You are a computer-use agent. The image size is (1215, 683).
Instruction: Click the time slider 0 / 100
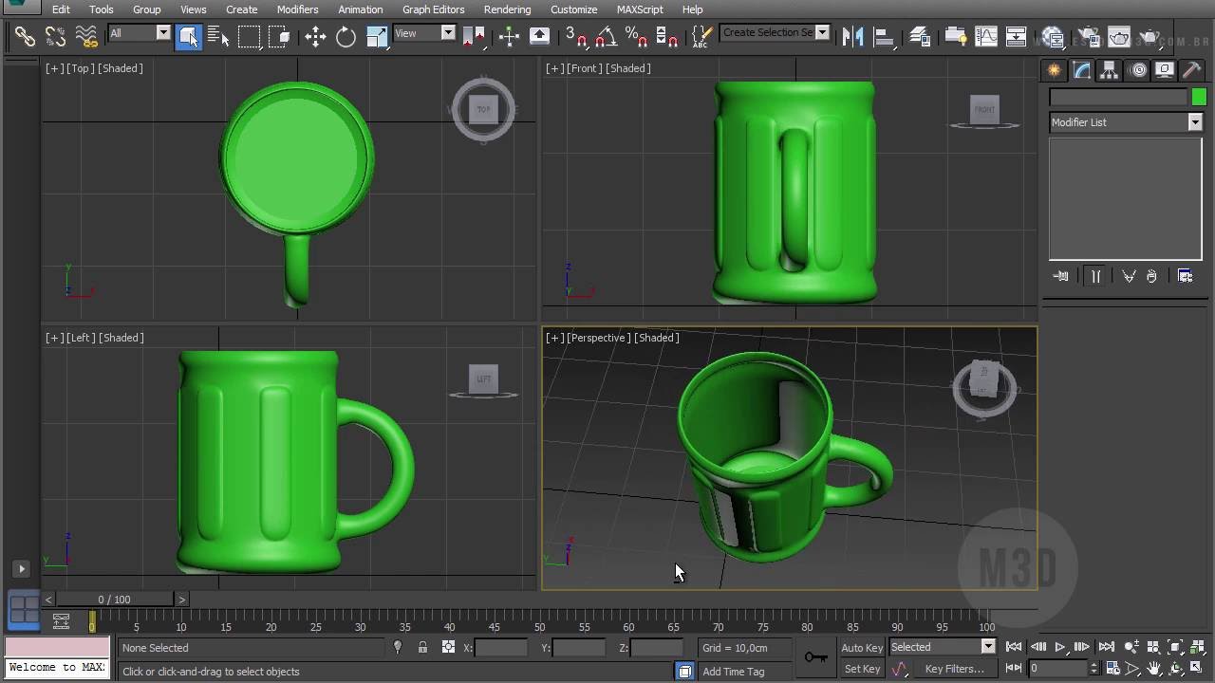tap(115, 600)
